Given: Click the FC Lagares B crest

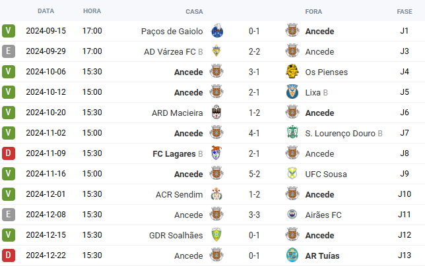Looking at the screenshot, I should click(216, 153).
